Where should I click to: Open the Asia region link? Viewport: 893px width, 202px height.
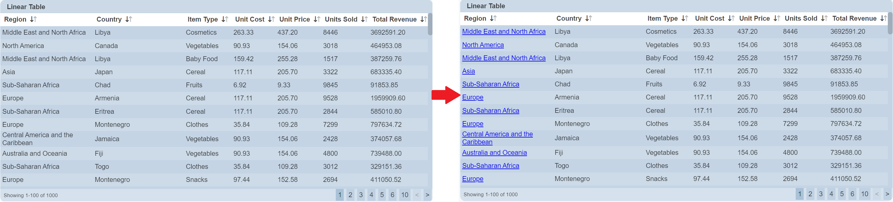point(468,71)
